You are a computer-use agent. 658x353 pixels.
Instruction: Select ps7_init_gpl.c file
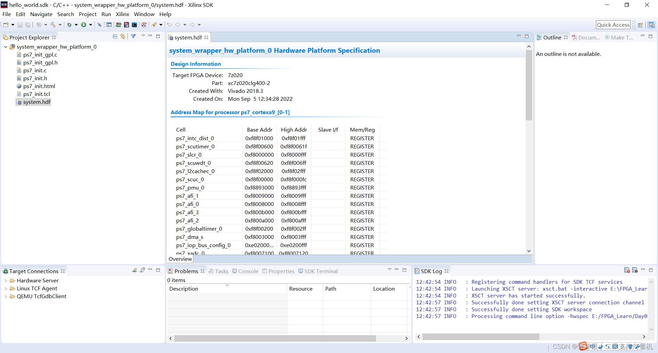point(40,55)
